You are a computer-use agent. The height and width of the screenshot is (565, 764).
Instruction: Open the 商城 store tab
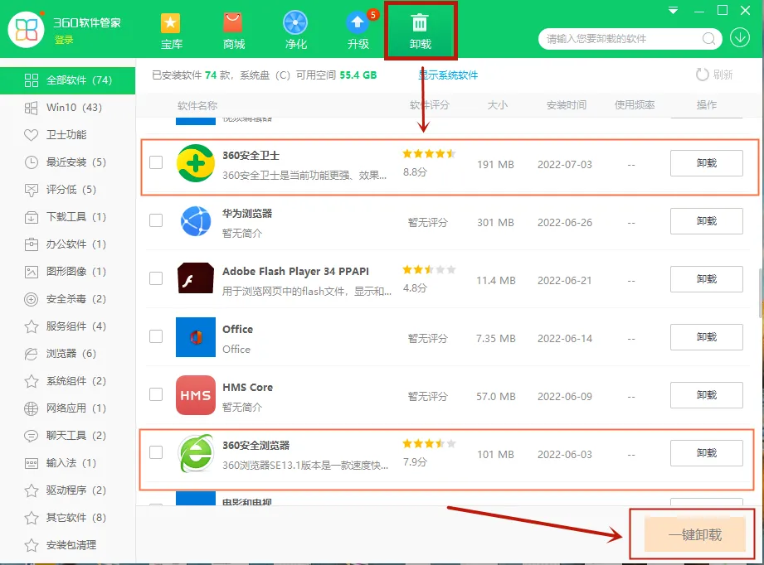233,31
